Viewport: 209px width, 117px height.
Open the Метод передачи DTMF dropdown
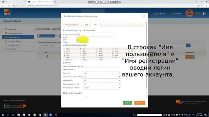101,88
